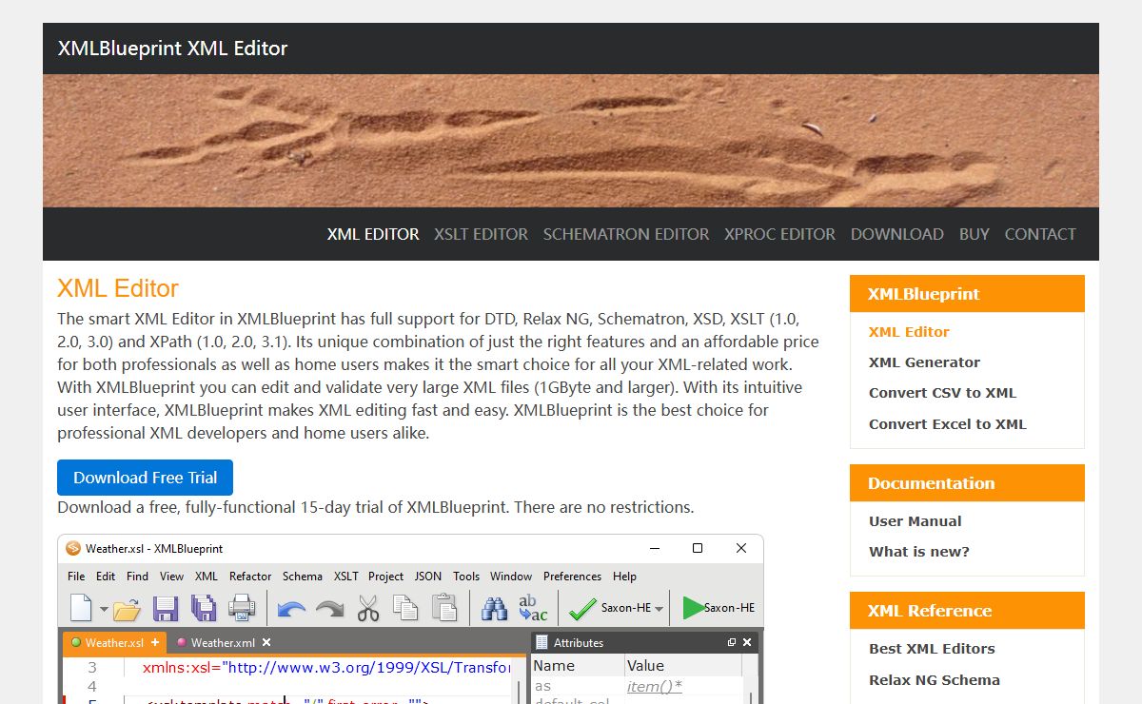Screen dimensions: 1142x704
Task: Open the Saxon-HE validation dropdown arrow
Action: tap(660, 609)
